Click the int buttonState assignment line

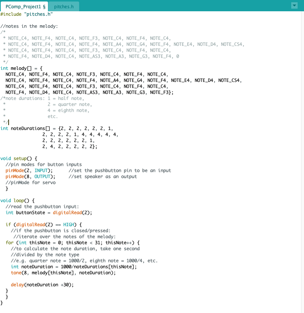coord(49,213)
